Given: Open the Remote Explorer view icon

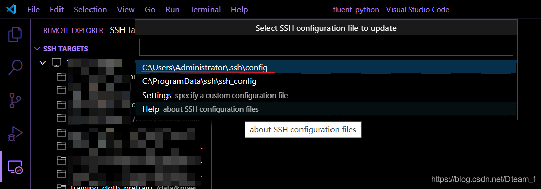Looking at the screenshot, I should click(15, 167).
